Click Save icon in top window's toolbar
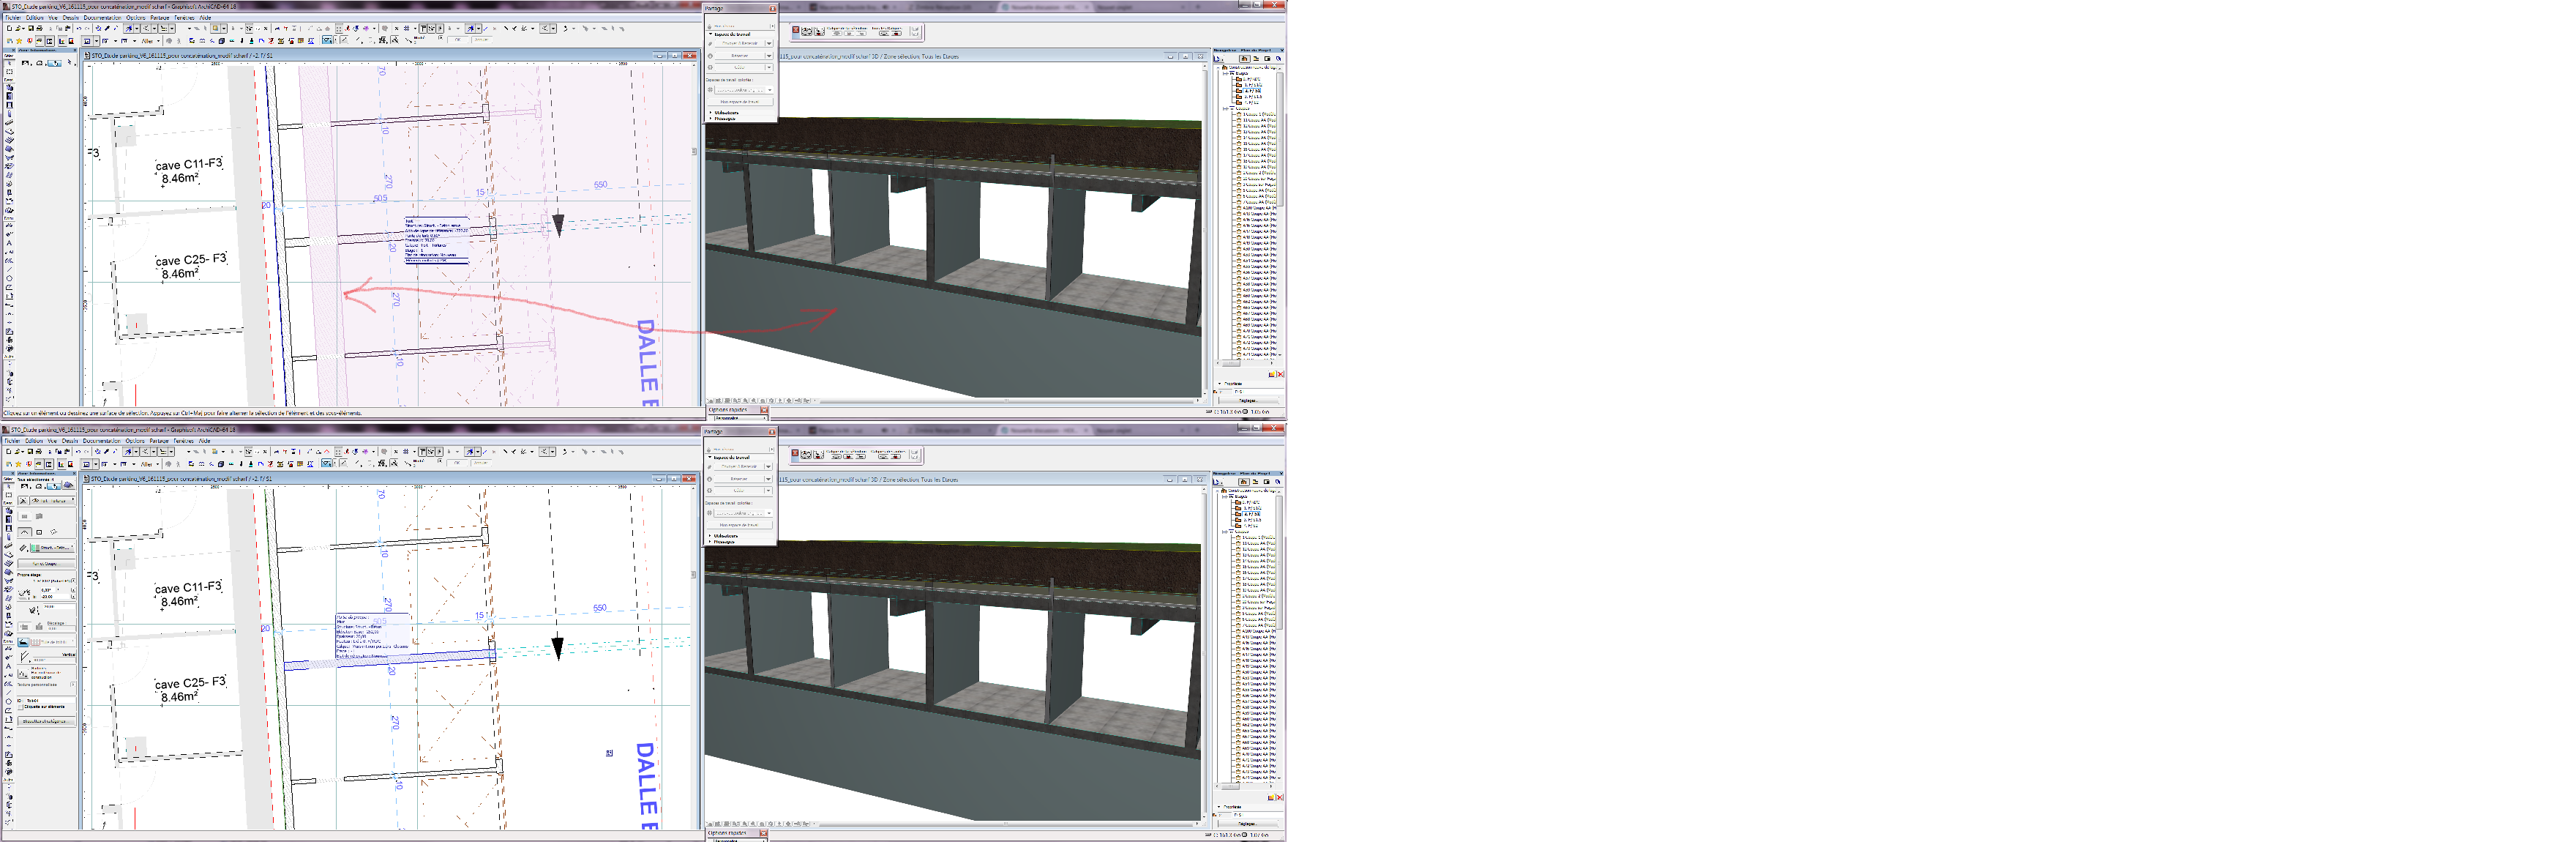This screenshot has height=842, width=2576. (x=31, y=29)
